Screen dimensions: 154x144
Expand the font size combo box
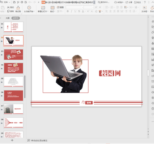coord(93,7)
